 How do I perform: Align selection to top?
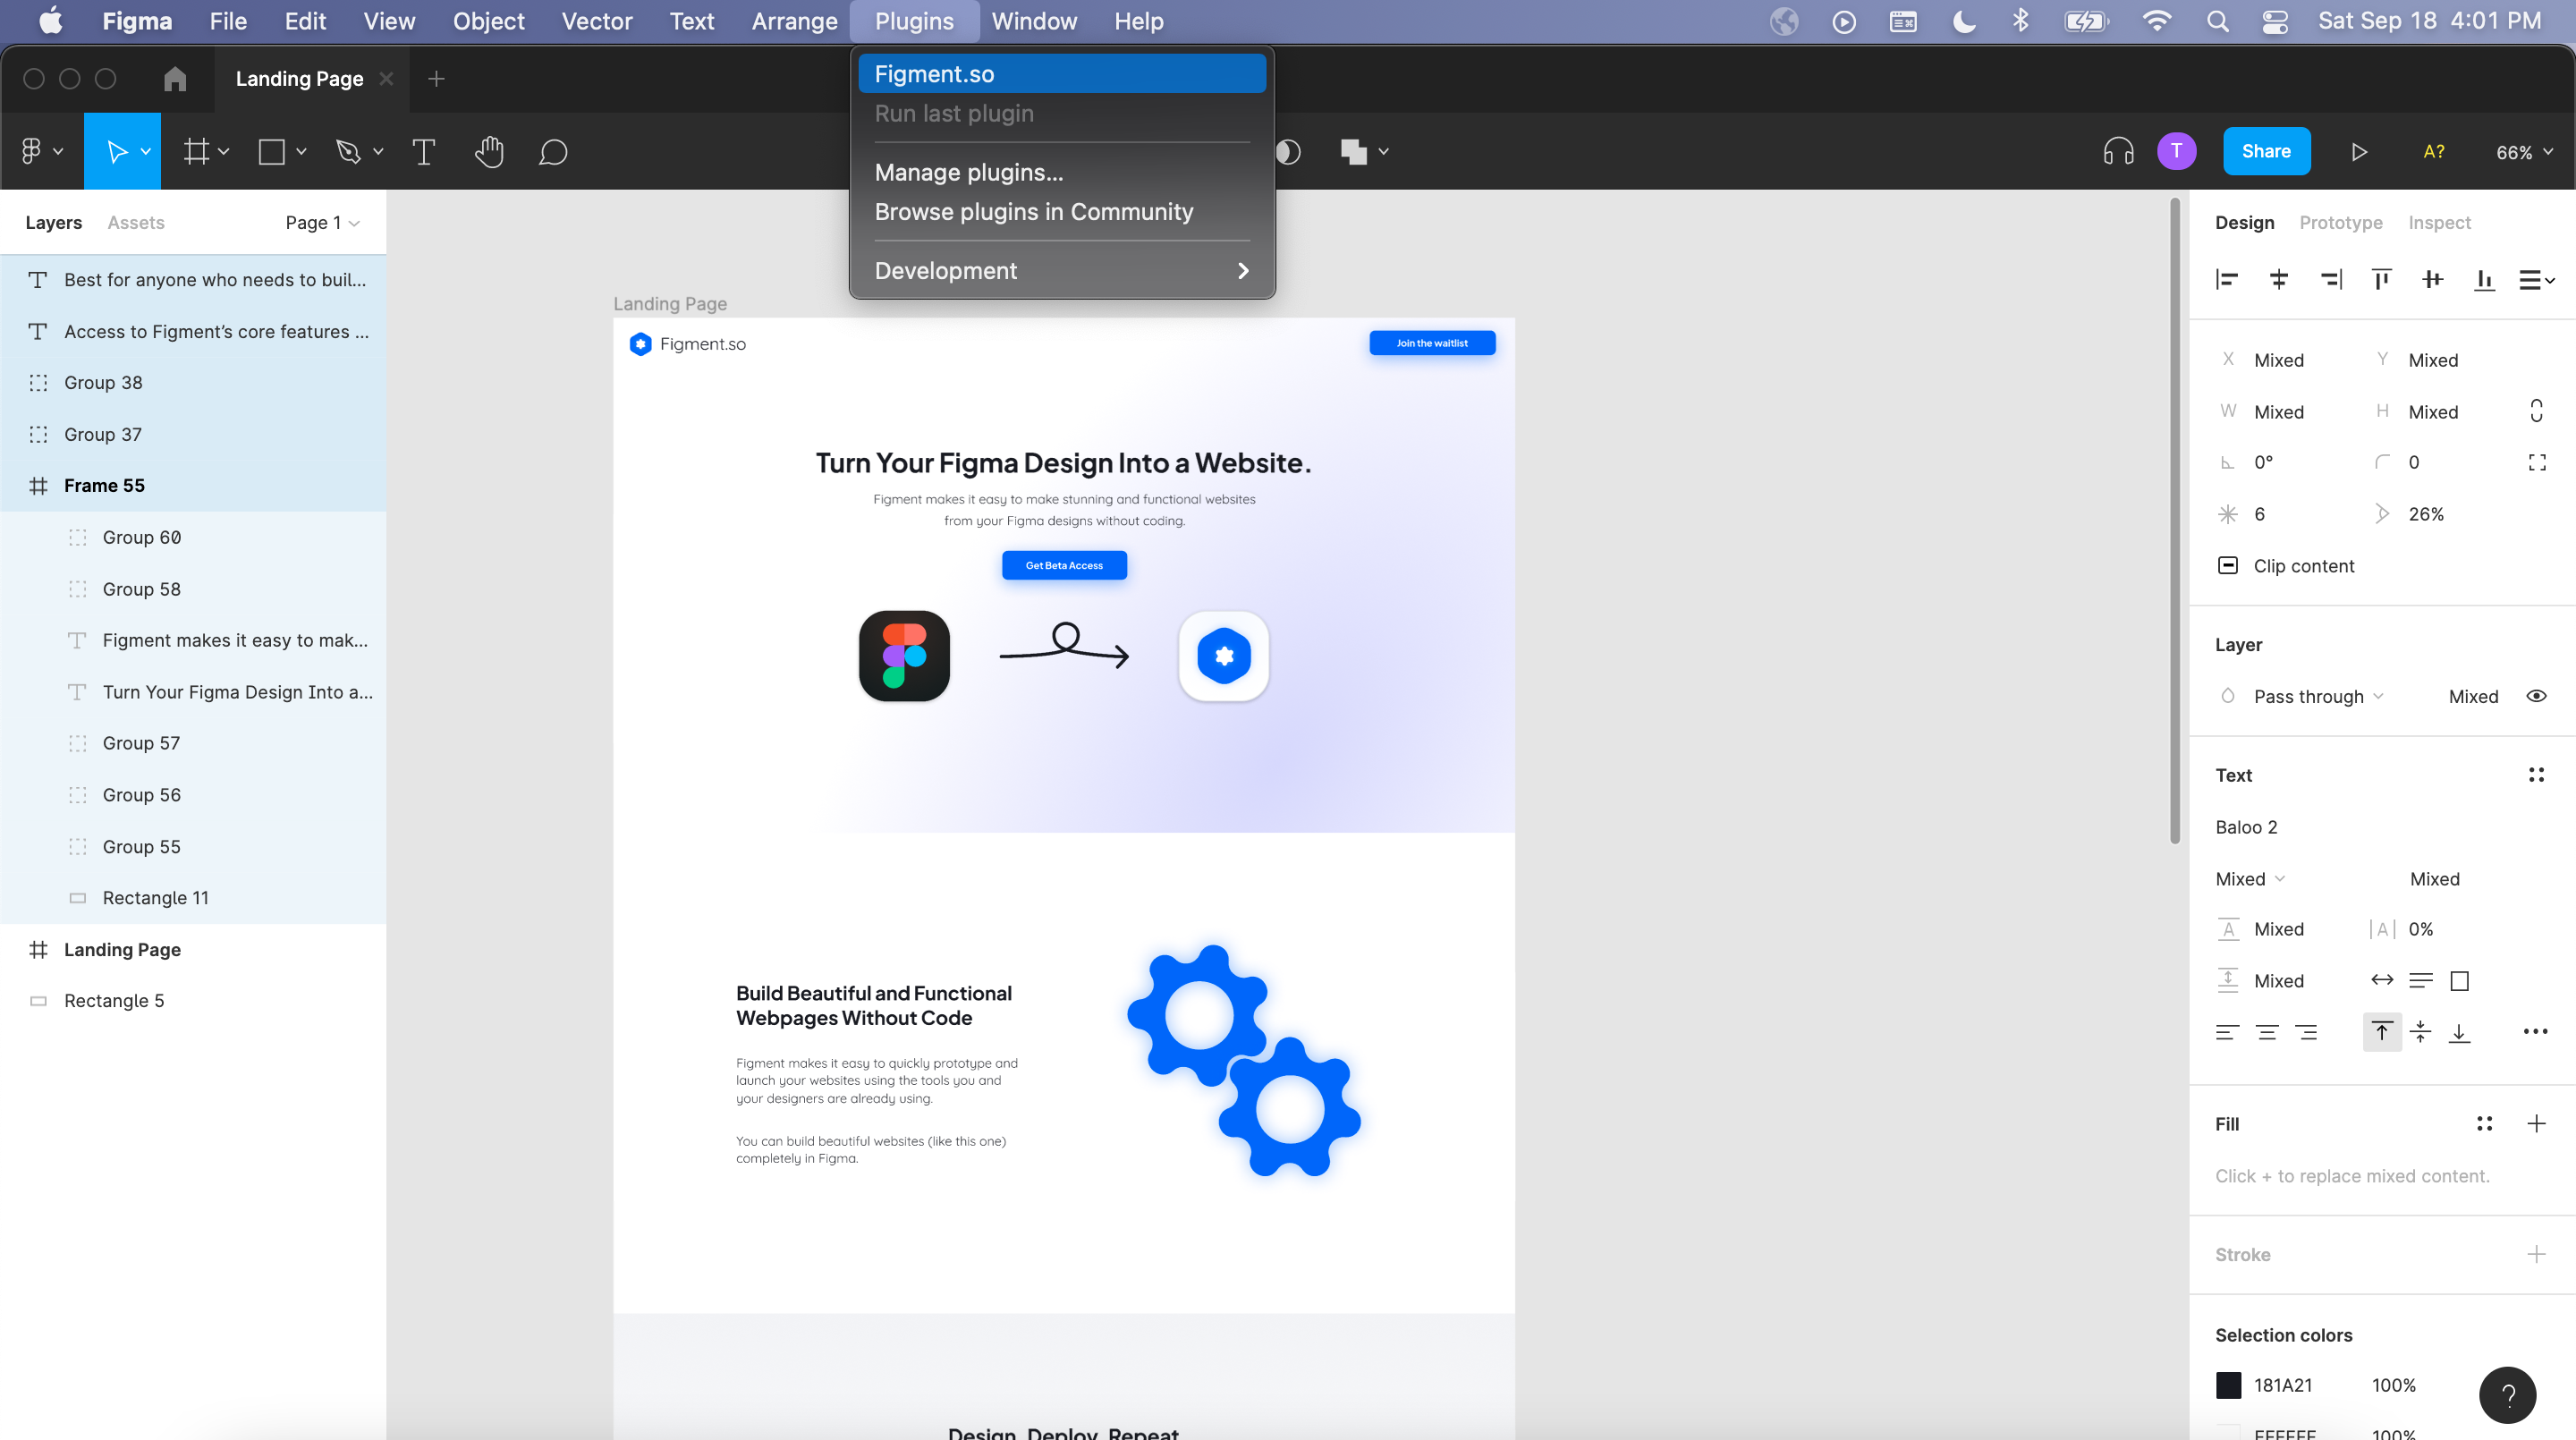pyautogui.click(x=2382, y=279)
